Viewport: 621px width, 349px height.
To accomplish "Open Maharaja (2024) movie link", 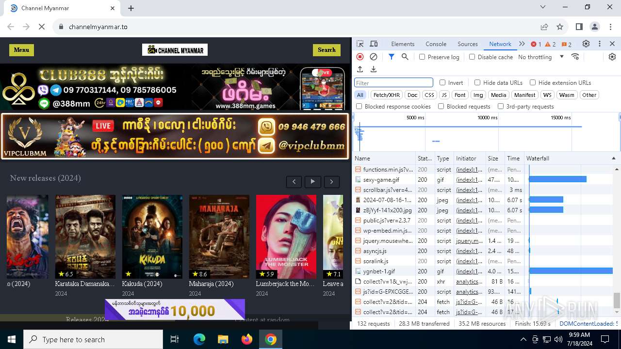I will tap(212, 284).
